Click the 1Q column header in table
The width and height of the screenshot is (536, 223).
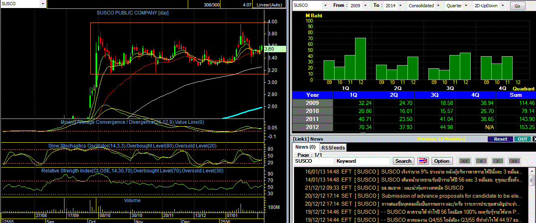354,95
